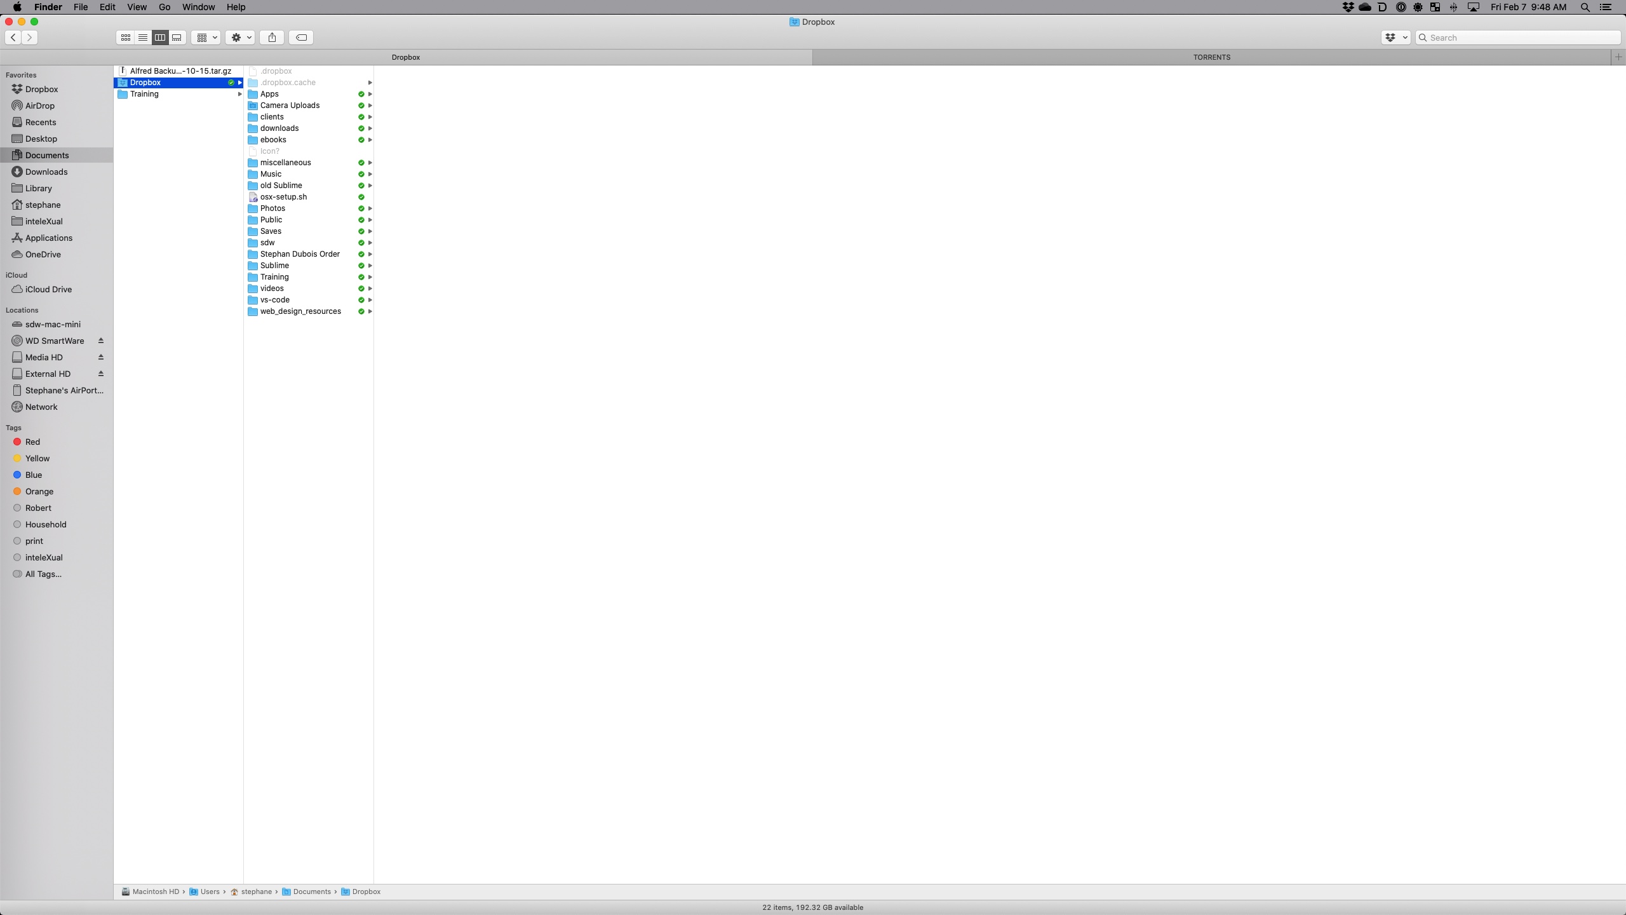Eject the WD SmartWare drive
The height and width of the screenshot is (915, 1626).
coord(100,341)
